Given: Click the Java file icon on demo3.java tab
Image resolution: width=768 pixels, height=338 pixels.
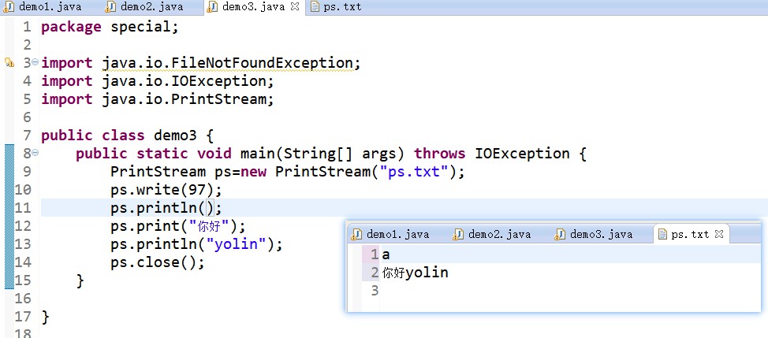Looking at the screenshot, I should [x=213, y=7].
